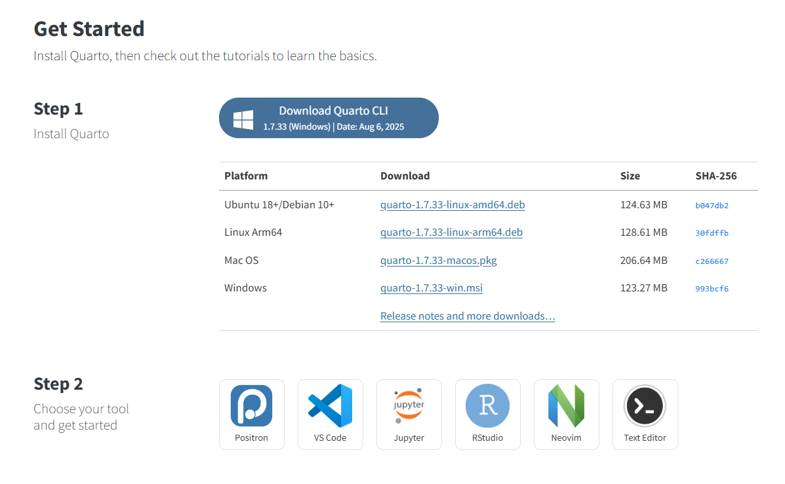Pick the Neovim icon
785x484 pixels.
(x=566, y=405)
